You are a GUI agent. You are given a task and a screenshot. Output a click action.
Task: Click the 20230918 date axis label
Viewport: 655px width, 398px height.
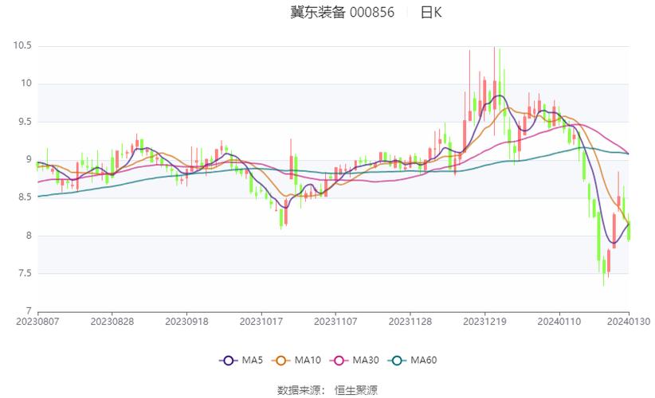tap(186, 322)
